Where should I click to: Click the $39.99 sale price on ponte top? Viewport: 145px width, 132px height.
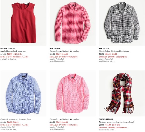[x=9, y=54]
